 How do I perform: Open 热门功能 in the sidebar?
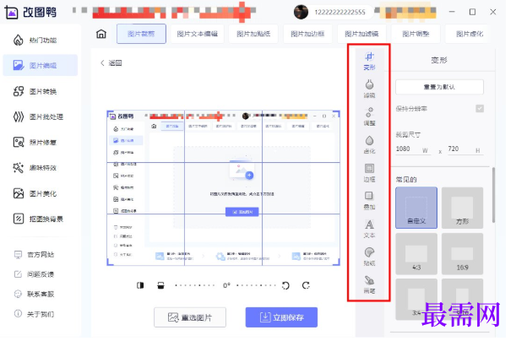[x=41, y=41]
